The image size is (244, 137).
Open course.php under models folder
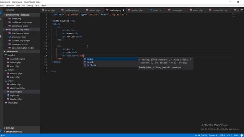(x=15, y=62)
